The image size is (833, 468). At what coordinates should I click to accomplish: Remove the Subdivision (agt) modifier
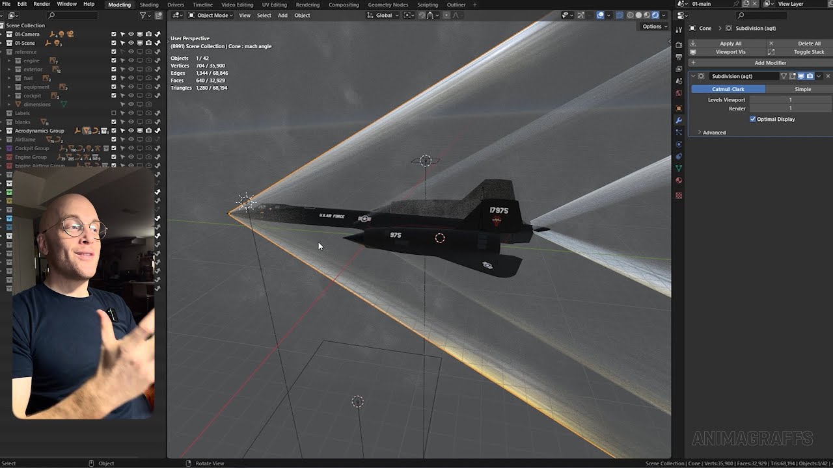coord(828,76)
